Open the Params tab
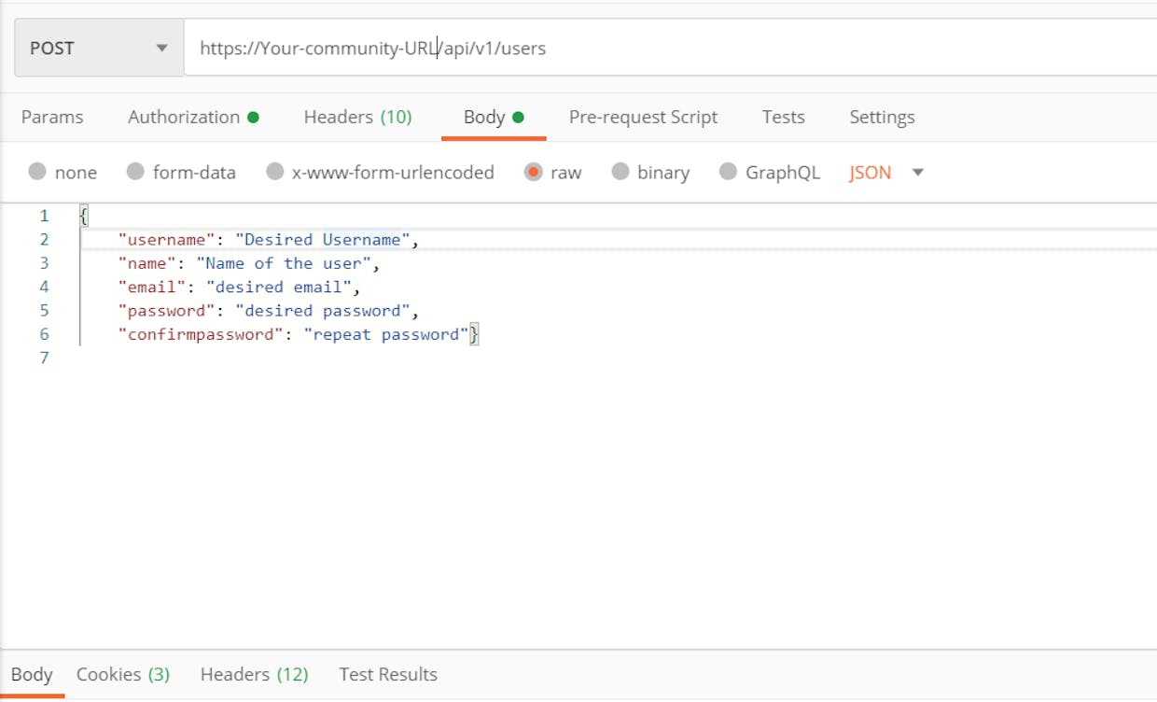The height and width of the screenshot is (702, 1157). [52, 117]
